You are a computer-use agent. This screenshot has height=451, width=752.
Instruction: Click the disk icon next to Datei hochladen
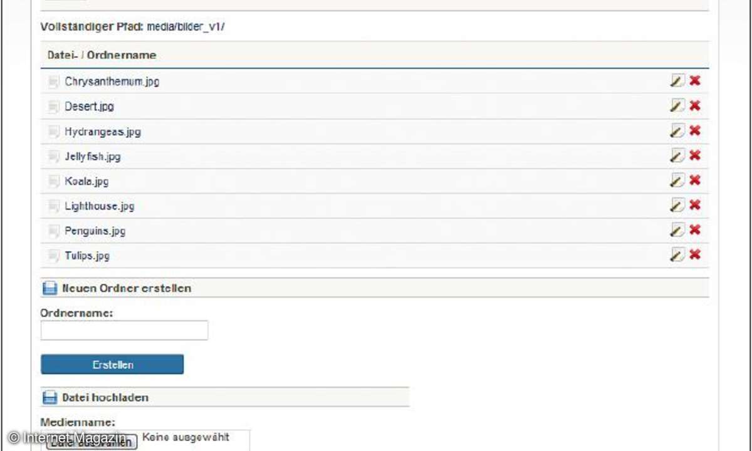coord(50,398)
